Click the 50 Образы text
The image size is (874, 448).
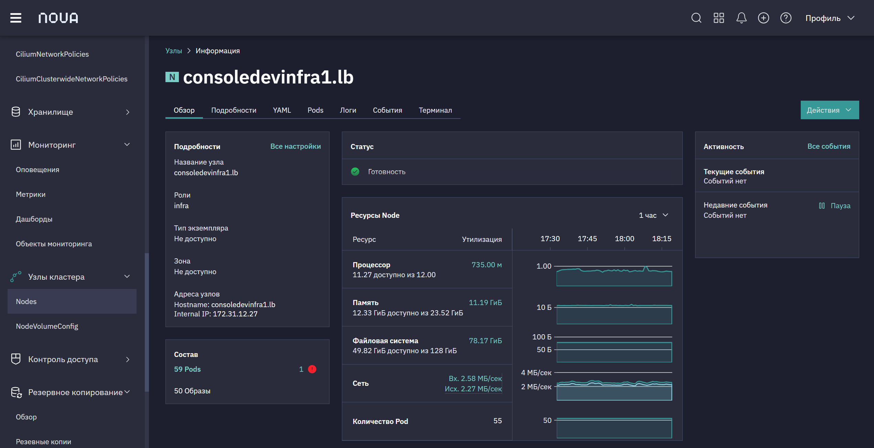(x=192, y=391)
